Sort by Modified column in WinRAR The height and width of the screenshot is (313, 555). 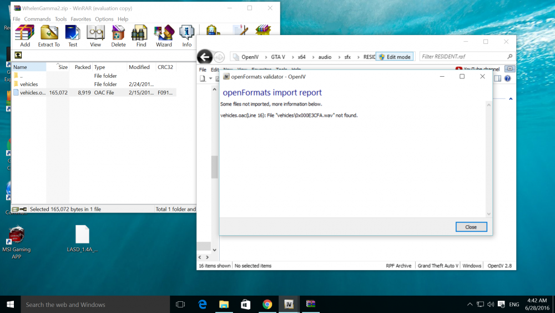(x=141, y=67)
